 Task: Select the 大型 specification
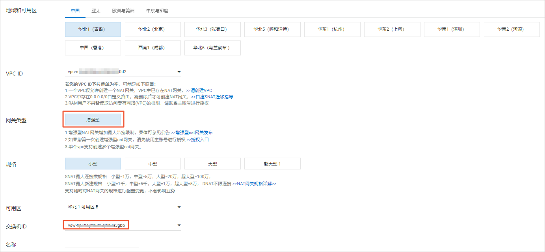point(212,164)
